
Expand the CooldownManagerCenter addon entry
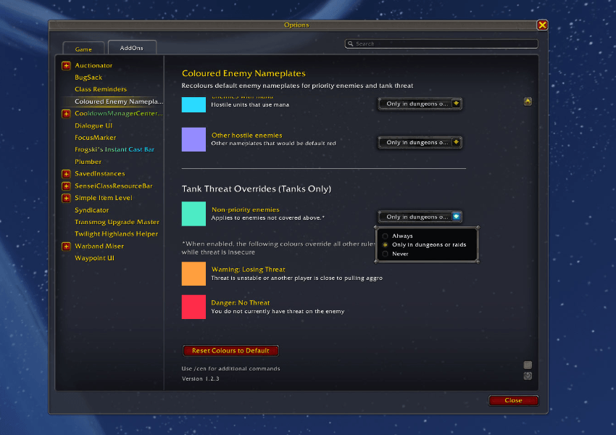pos(66,114)
